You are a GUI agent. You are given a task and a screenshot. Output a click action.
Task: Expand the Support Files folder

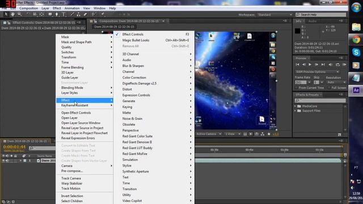[x=296, y=111]
